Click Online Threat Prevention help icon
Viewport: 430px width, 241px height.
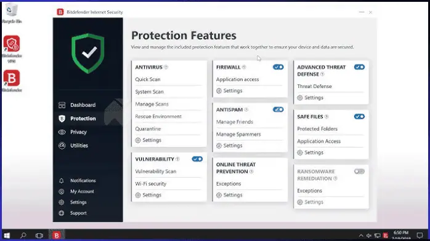point(251,172)
